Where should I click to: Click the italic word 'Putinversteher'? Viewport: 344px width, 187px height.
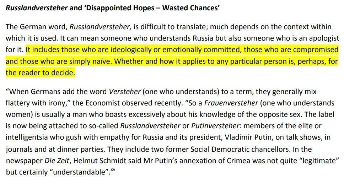(215, 126)
